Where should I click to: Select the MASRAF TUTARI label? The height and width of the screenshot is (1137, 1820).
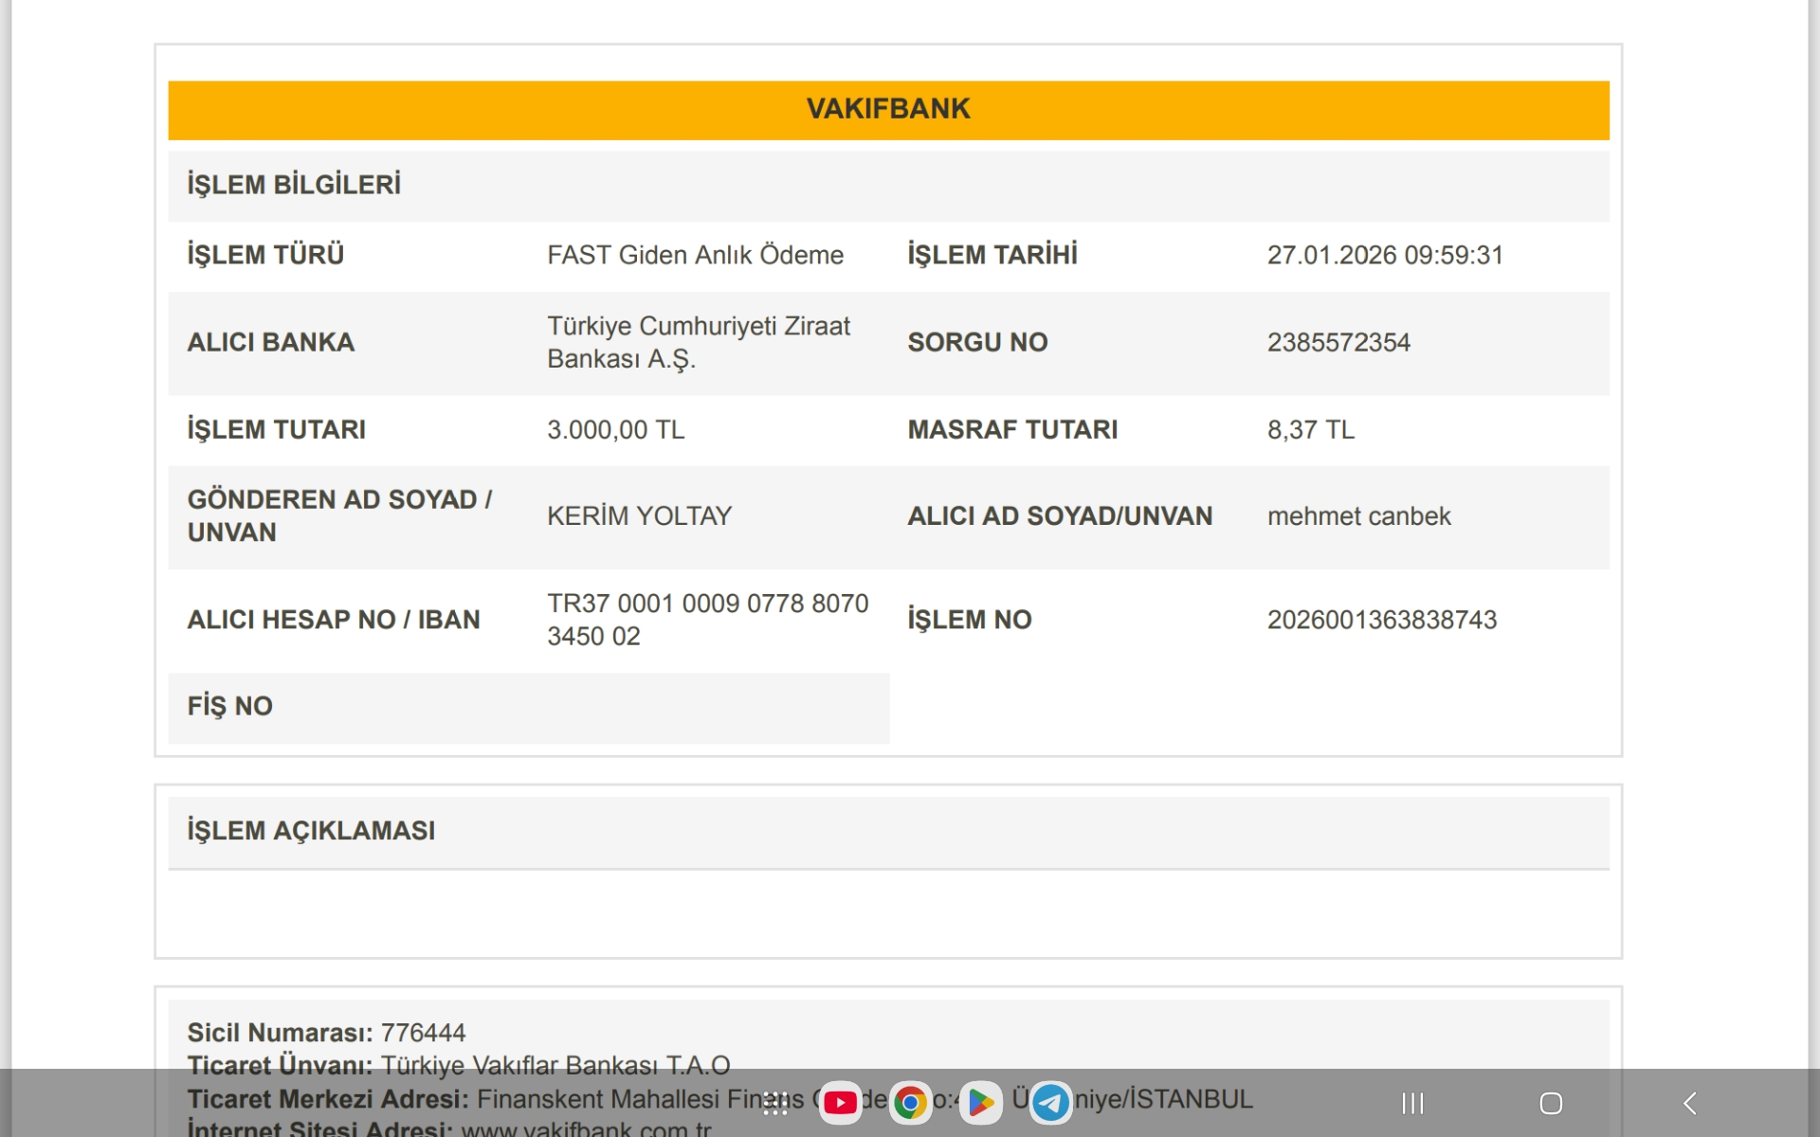pyautogui.click(x=1012, y=430)
